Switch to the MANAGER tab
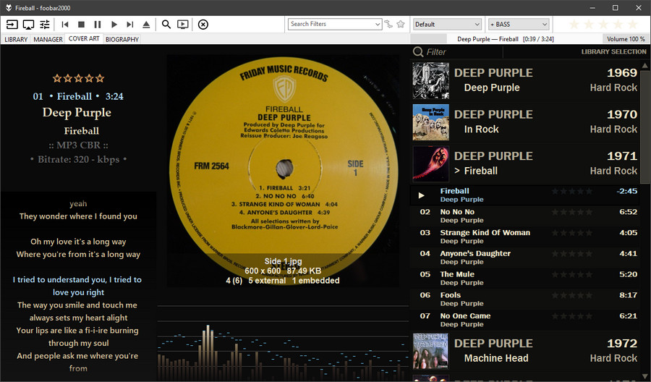 click(x=48, y=39)
